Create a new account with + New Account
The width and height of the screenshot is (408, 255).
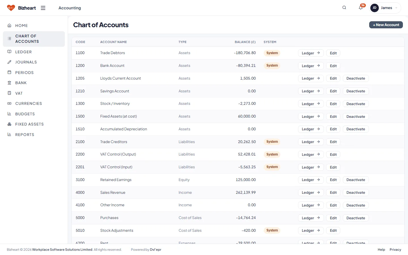(386, 25)
